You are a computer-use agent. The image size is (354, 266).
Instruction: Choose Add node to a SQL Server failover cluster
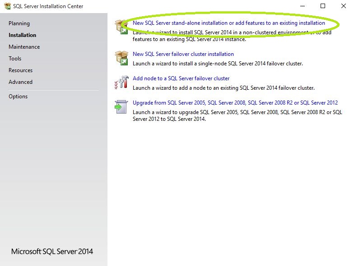point(181,78)
